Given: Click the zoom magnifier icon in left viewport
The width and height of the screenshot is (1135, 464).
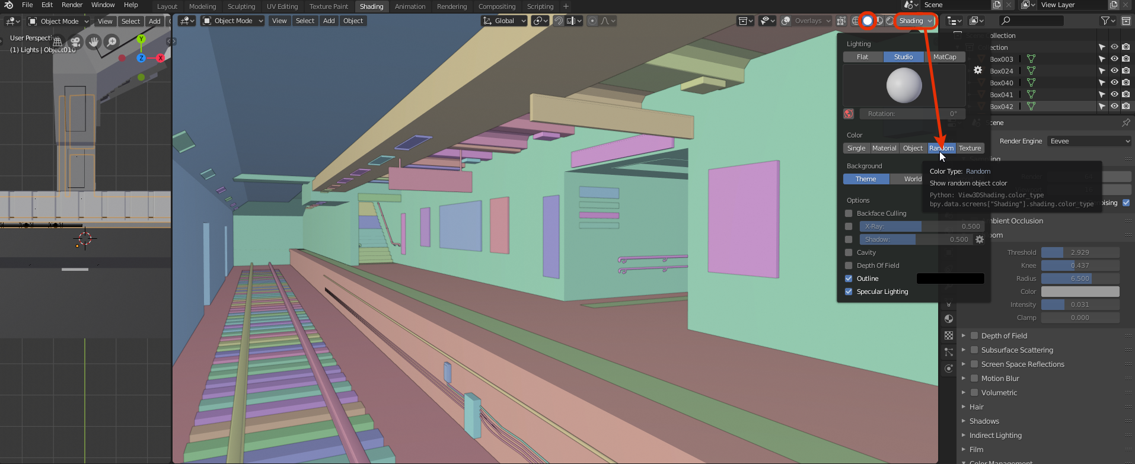Looking at the screenshot, I should [x=111, y=42].
